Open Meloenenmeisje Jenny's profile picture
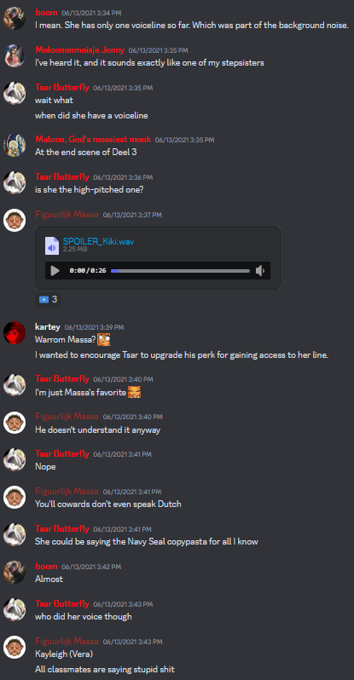 coord(15,56)
